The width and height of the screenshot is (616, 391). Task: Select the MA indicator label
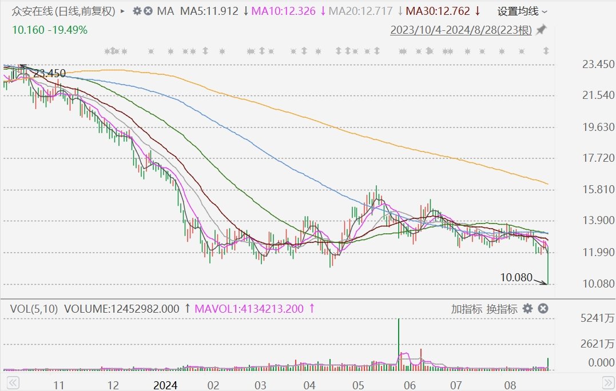pos(165,11)
